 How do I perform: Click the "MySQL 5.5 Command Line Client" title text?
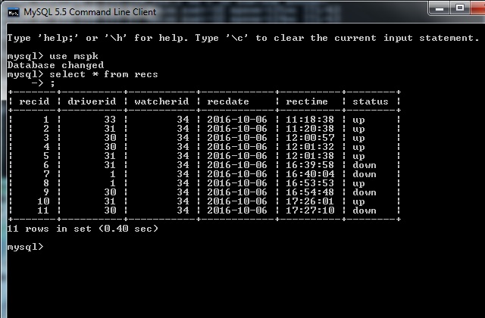point(89,11)
